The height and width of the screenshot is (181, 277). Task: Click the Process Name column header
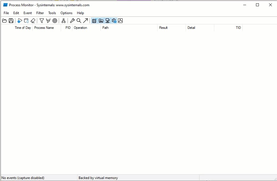pyautogui.click(x=47, y=28)
